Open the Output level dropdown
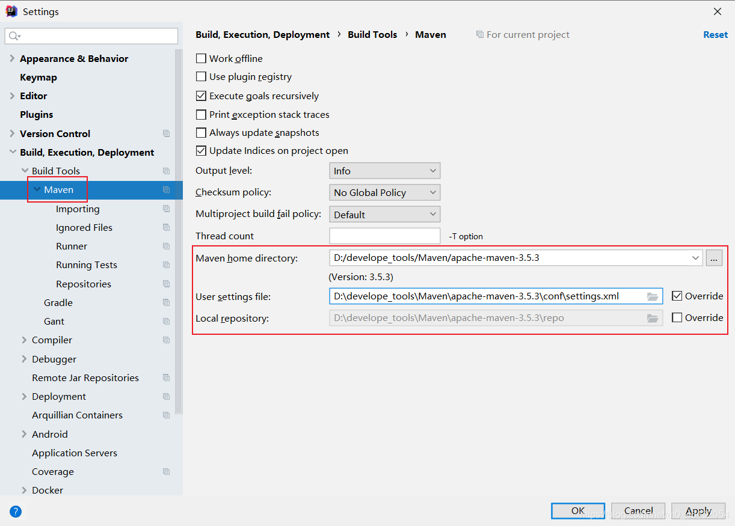The image size is (735, 526). coord(385,171)
